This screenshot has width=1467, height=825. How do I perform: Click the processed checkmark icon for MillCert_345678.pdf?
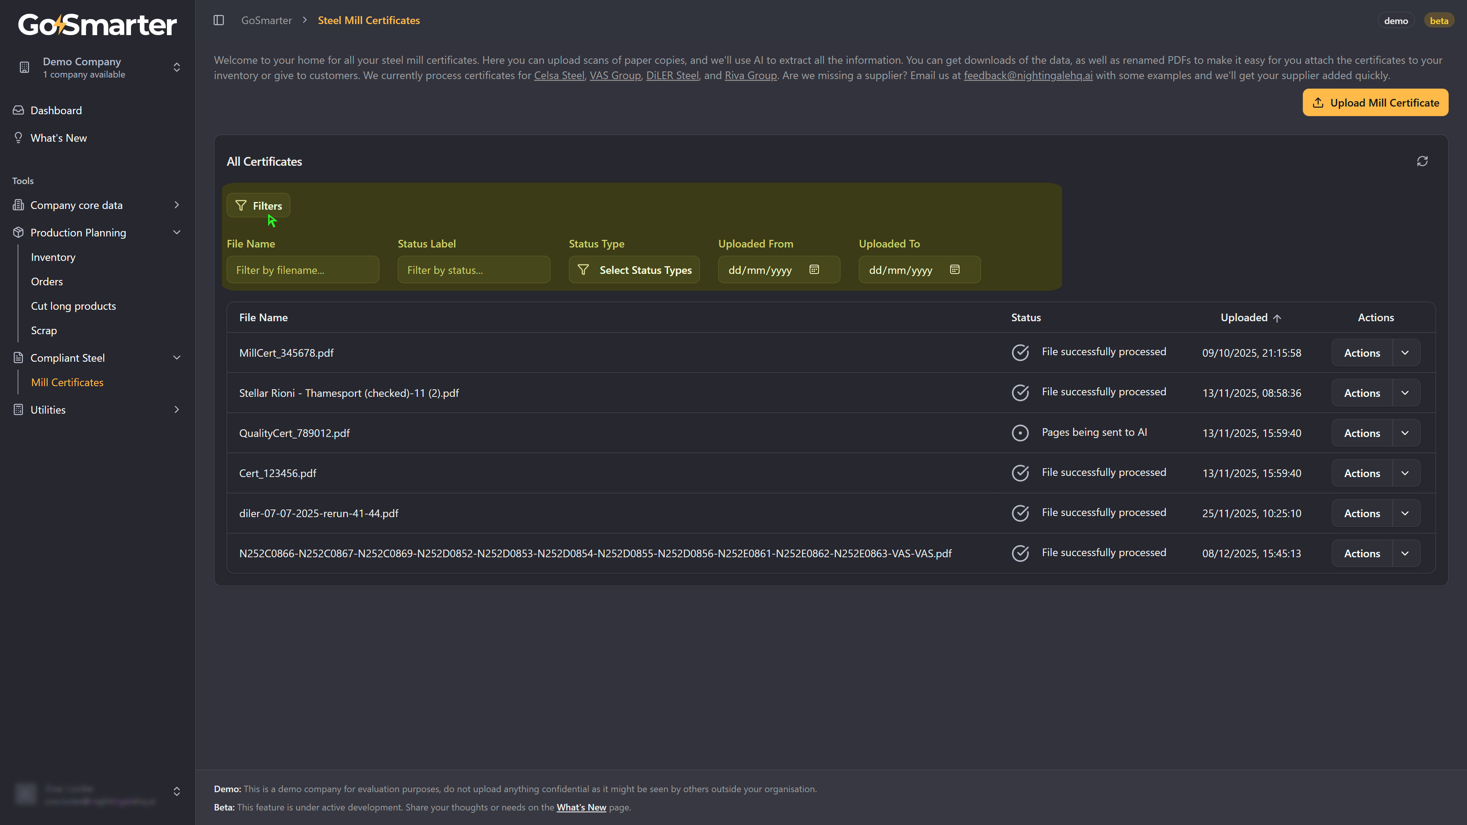pyautogui.click(x=1020, y=353)
